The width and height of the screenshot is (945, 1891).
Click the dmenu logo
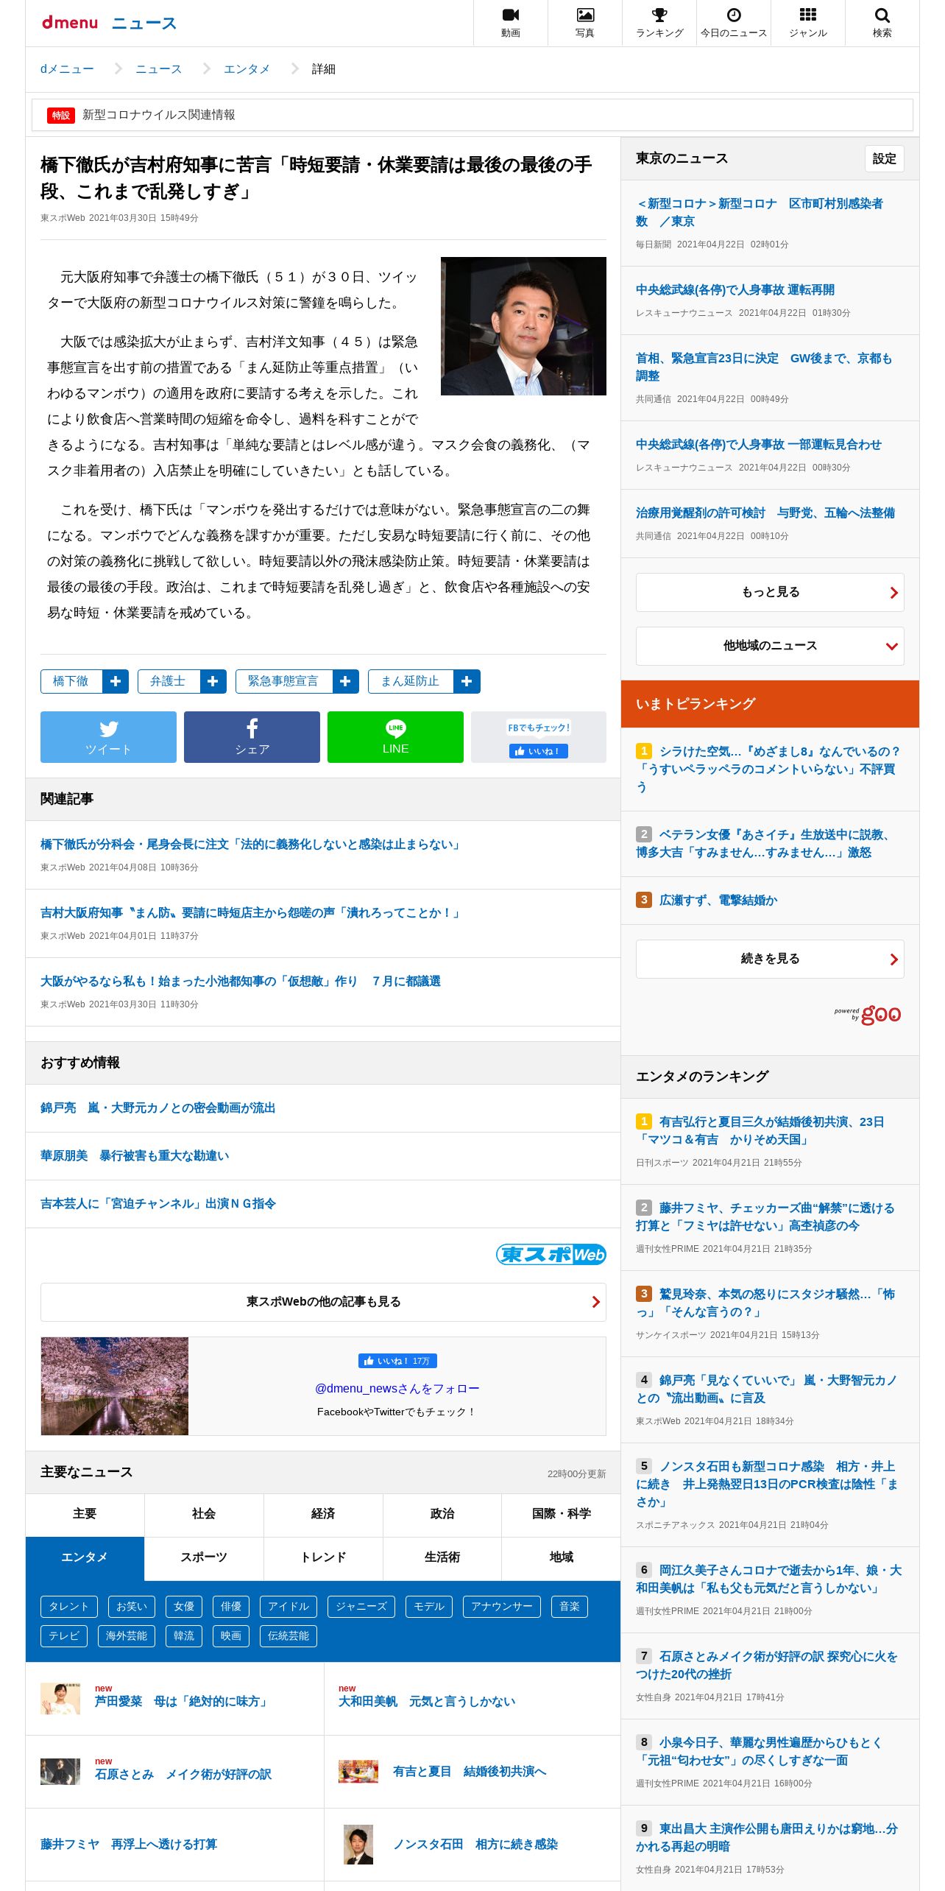tap(70, 23)
